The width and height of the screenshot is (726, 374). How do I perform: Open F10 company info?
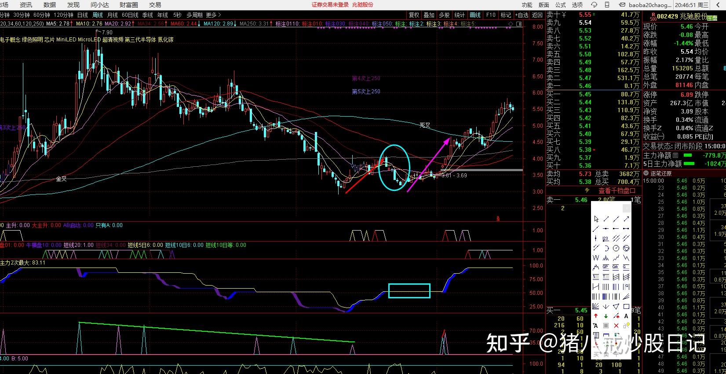pyautogui.click(x=491, y=15)
